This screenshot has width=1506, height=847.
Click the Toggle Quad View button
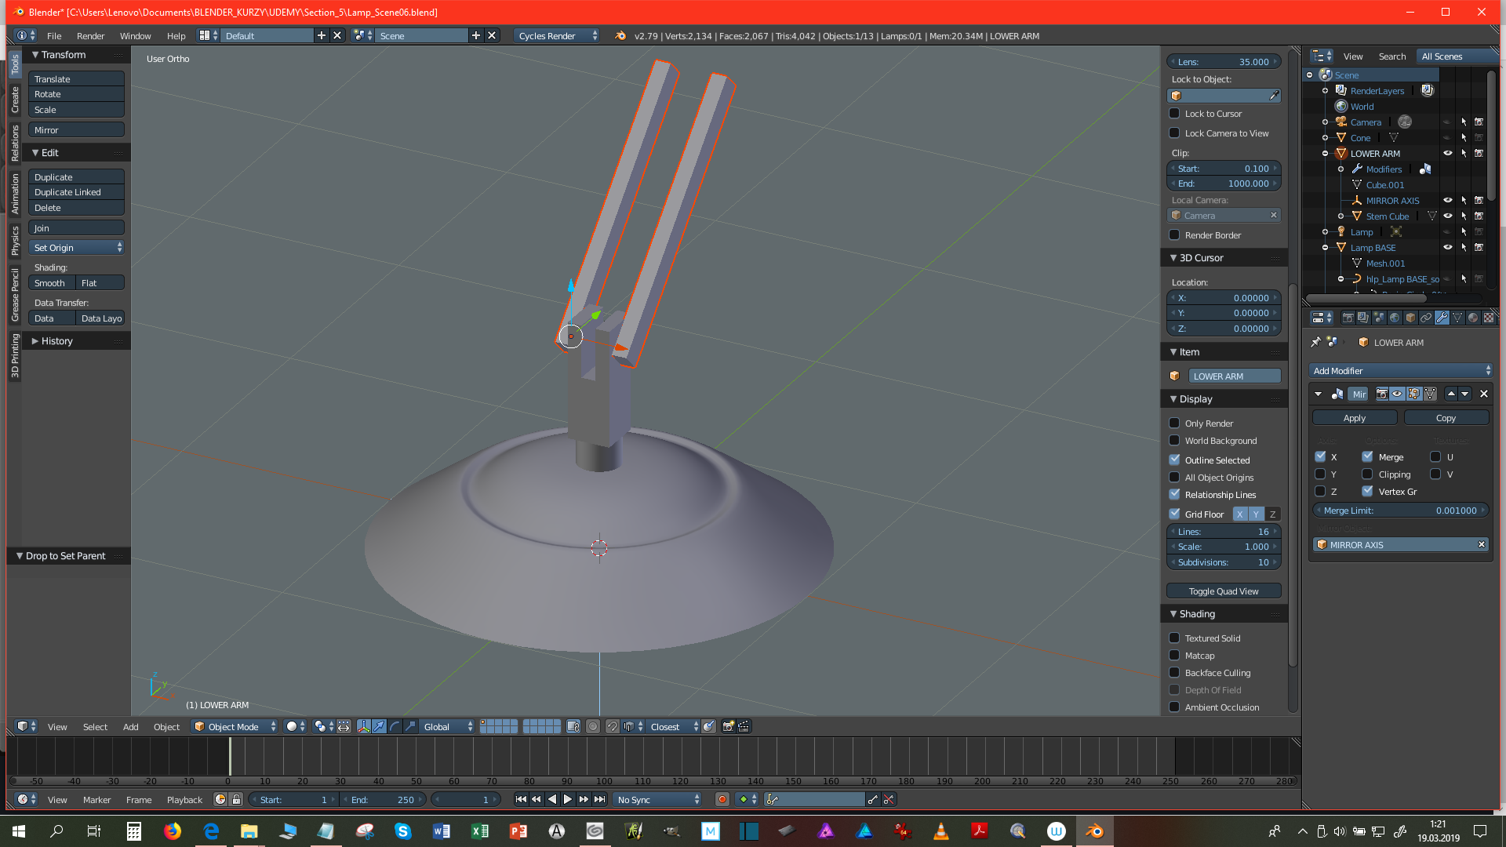coord(1224,591)
